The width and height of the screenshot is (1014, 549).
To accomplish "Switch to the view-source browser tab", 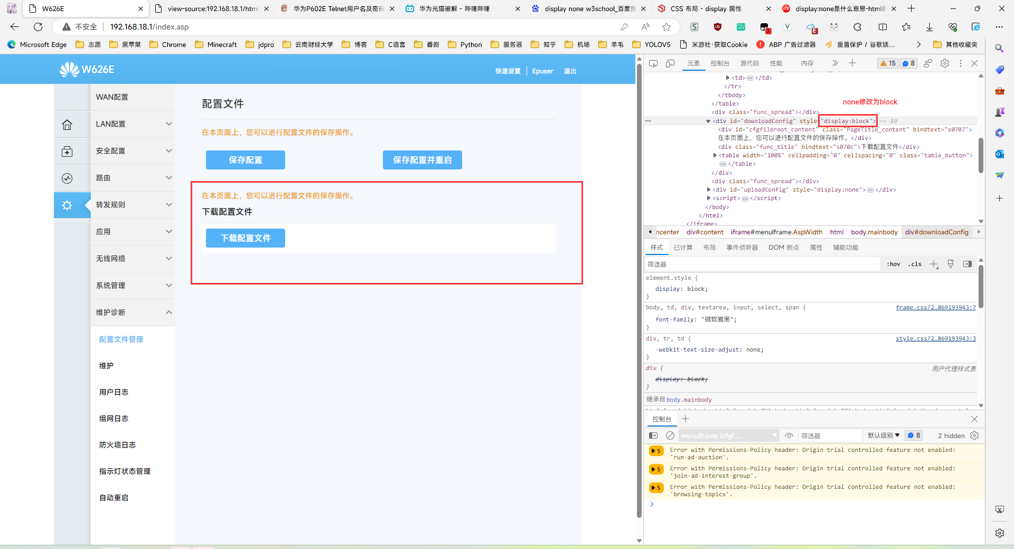I will coord(212,9).
